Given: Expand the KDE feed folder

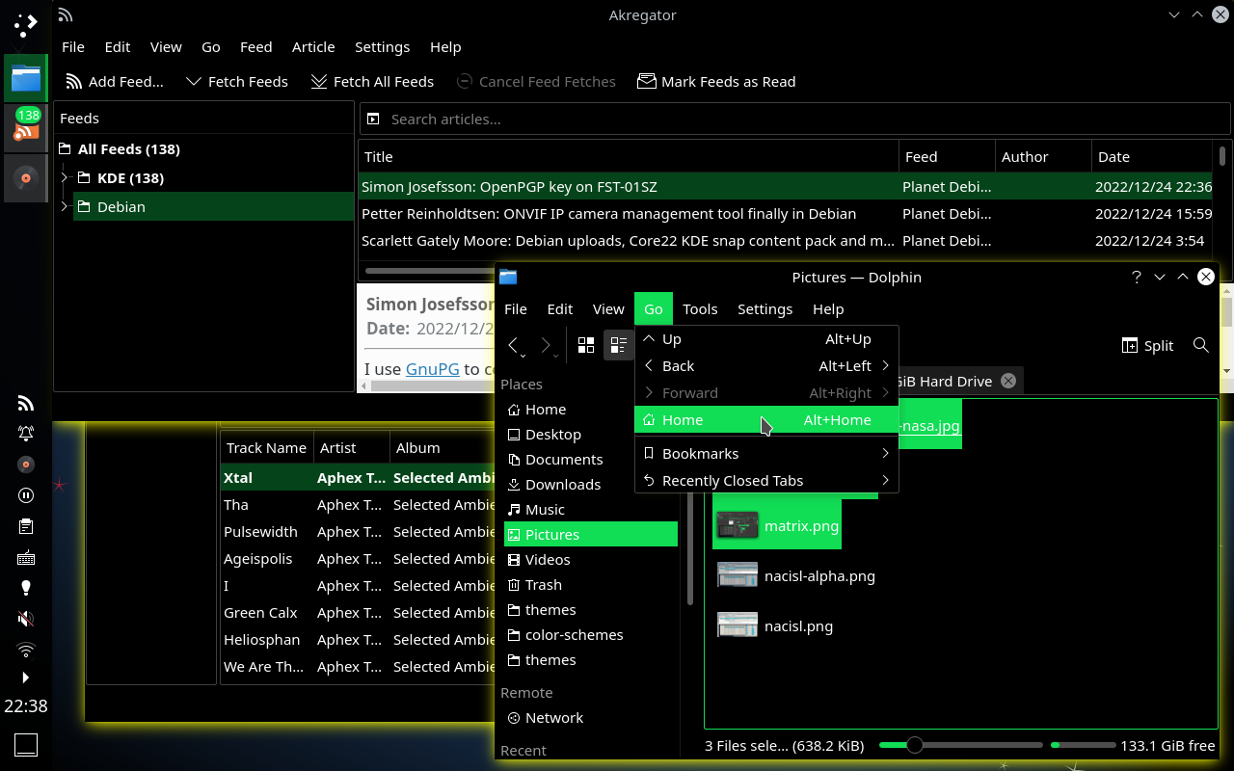Looking at the screenshot, I should coord(65,177).
